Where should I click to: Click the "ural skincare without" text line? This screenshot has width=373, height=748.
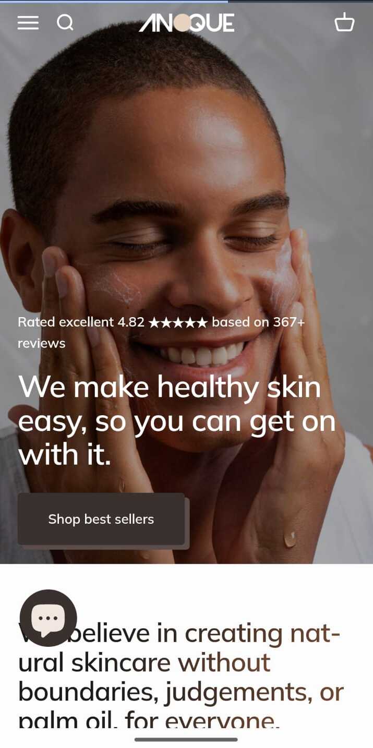(145, 662)
